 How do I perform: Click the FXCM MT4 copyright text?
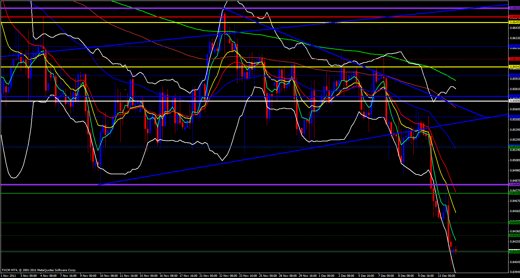(x=39, y=270)
